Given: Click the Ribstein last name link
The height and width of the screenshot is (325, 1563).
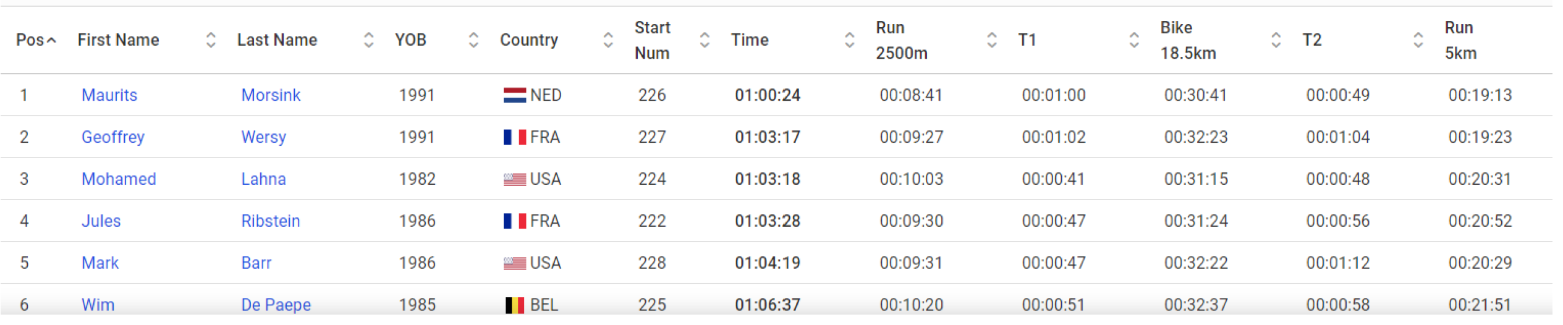Looking at the screenshot, I should tap(271, 221).
